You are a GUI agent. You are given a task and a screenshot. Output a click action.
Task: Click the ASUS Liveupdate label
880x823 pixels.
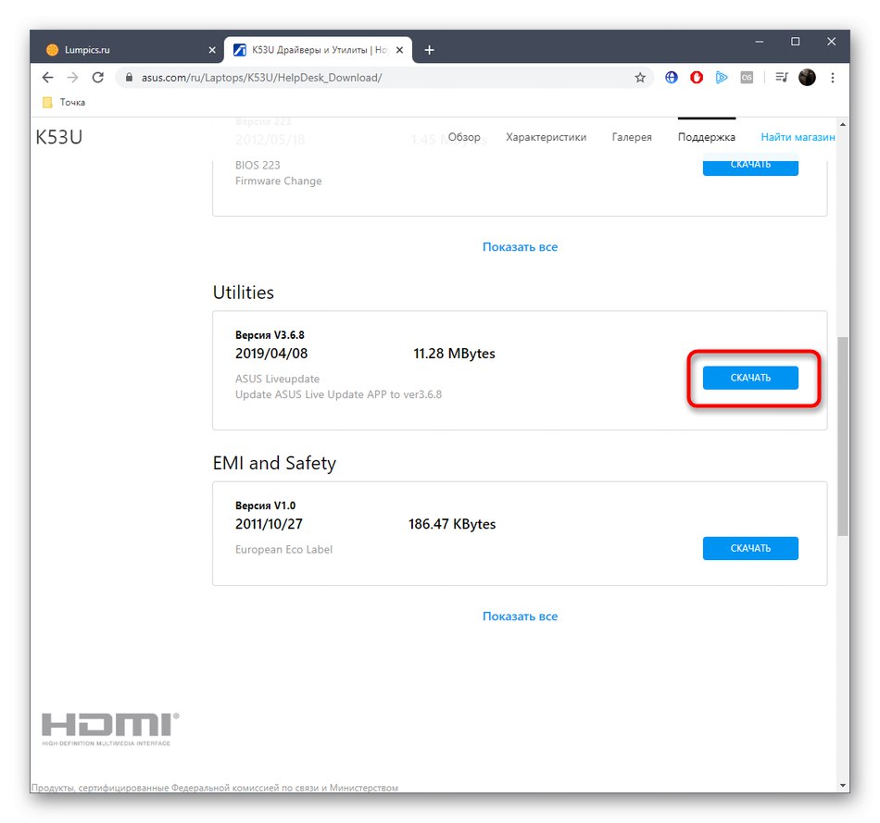coord(277,379)
